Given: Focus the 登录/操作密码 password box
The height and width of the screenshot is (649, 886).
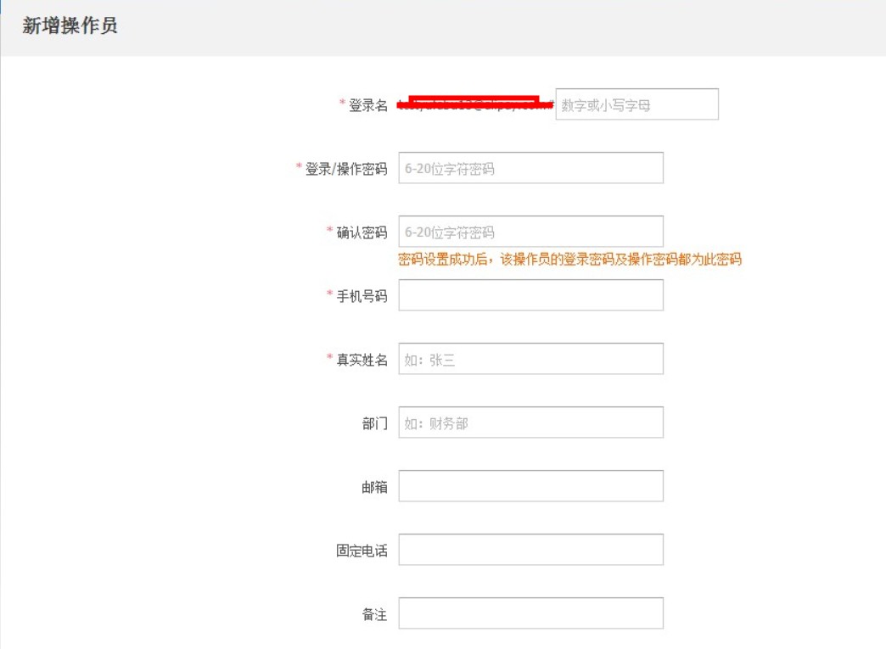Looking at the screenshot, I should 530,168.
